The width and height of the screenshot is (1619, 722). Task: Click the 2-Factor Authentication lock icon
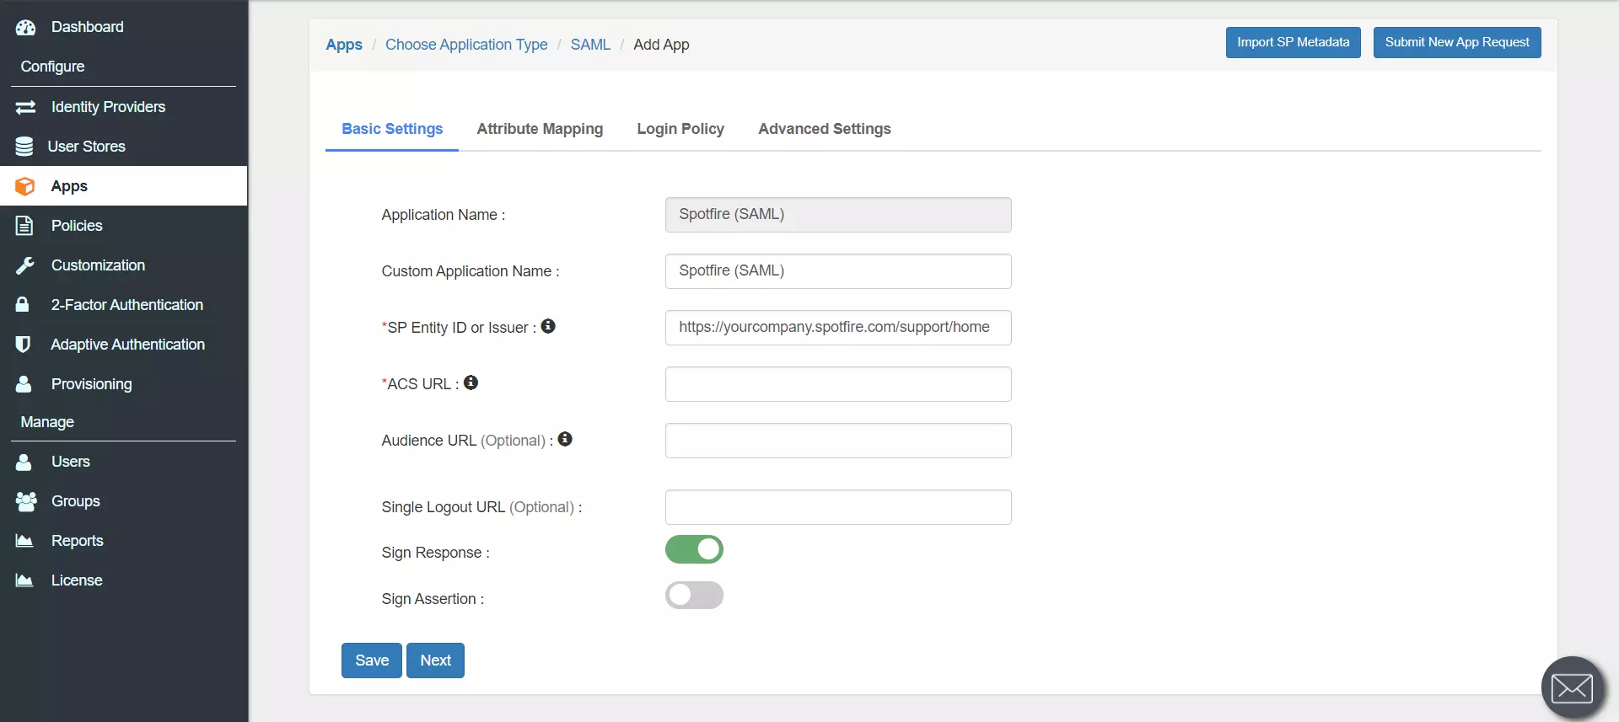[x=23, y=304]
